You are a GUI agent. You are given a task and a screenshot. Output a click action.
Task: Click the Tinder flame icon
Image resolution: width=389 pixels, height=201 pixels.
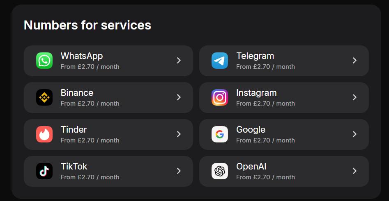(x=44, y=134)
